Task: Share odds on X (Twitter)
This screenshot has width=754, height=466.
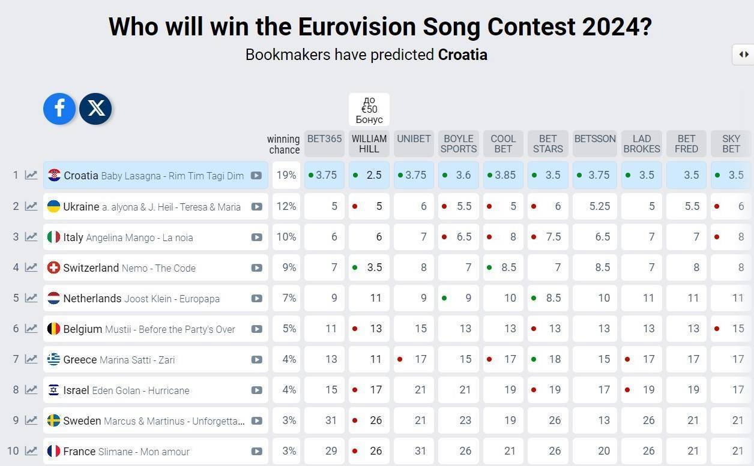Action: [x=96, y=109]
